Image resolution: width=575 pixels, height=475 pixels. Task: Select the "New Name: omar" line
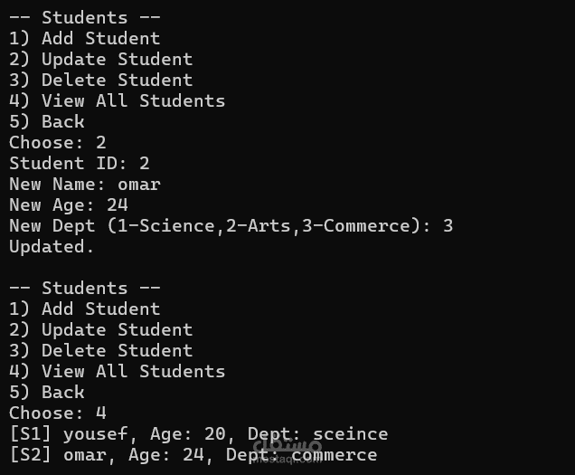pos(85,184)
